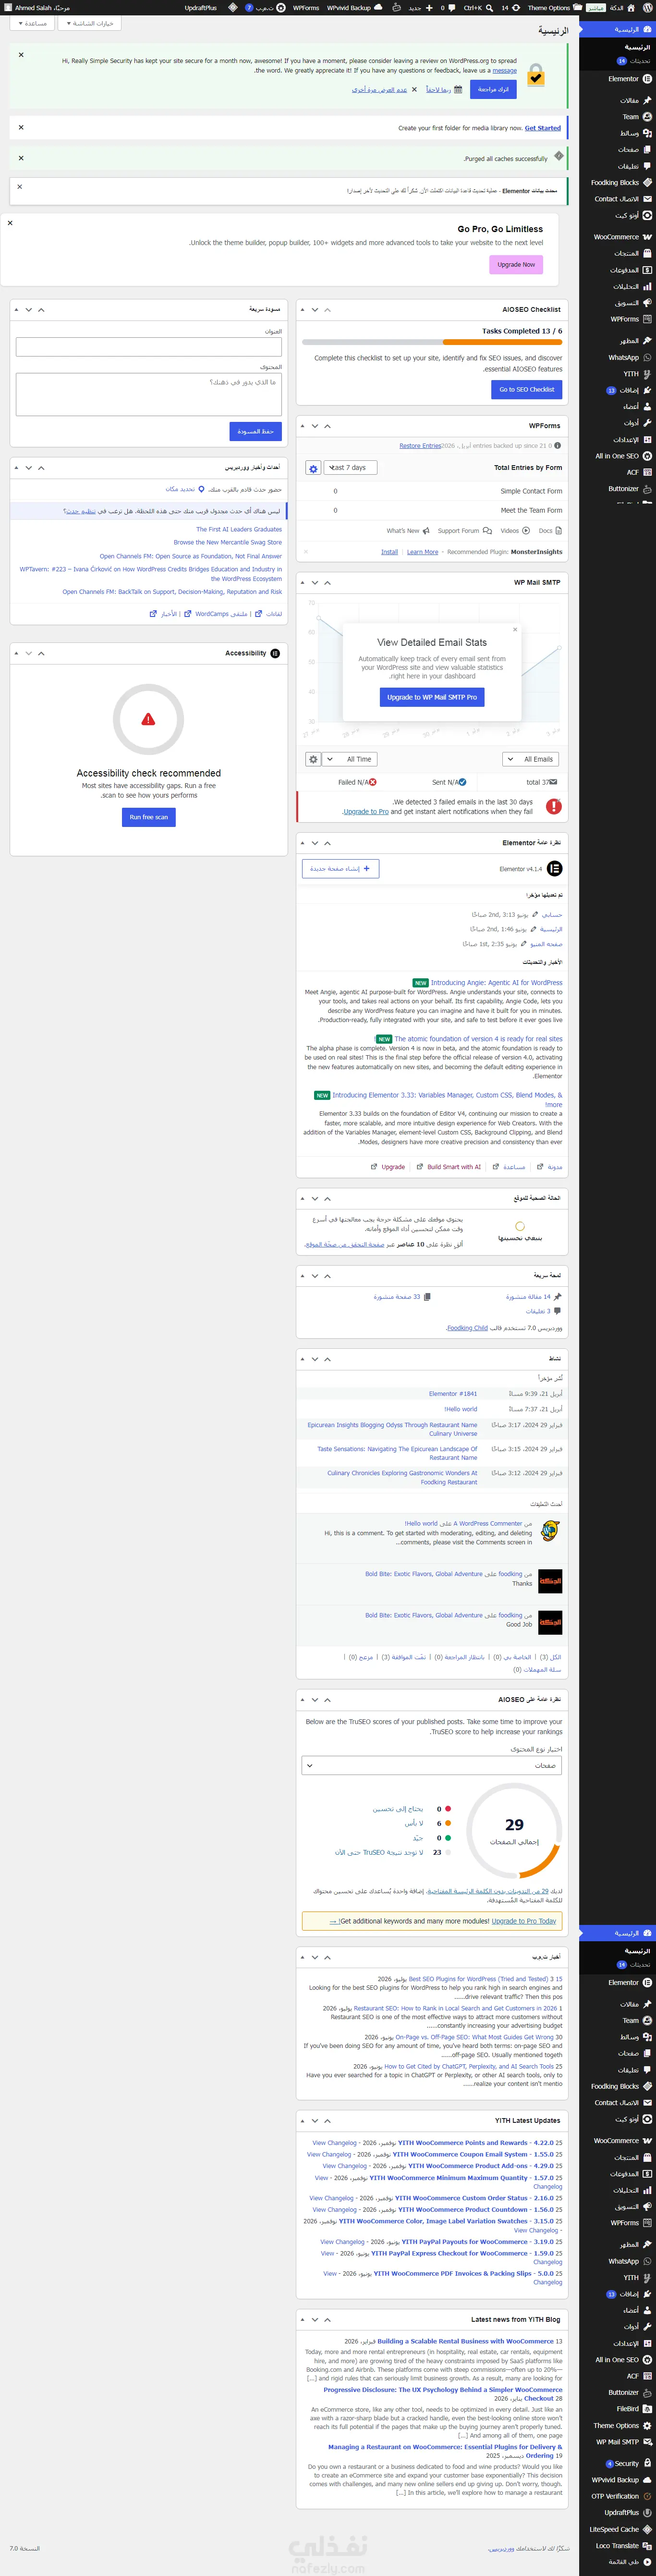Click the location pin 'تحديد مكان' in WordPress events

185,489
